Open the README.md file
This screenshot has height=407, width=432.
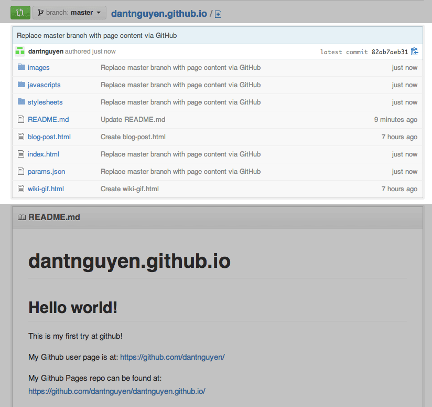click(x=48, y=119)
